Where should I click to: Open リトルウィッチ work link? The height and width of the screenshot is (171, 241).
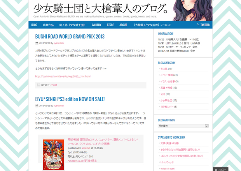point(167,162)
